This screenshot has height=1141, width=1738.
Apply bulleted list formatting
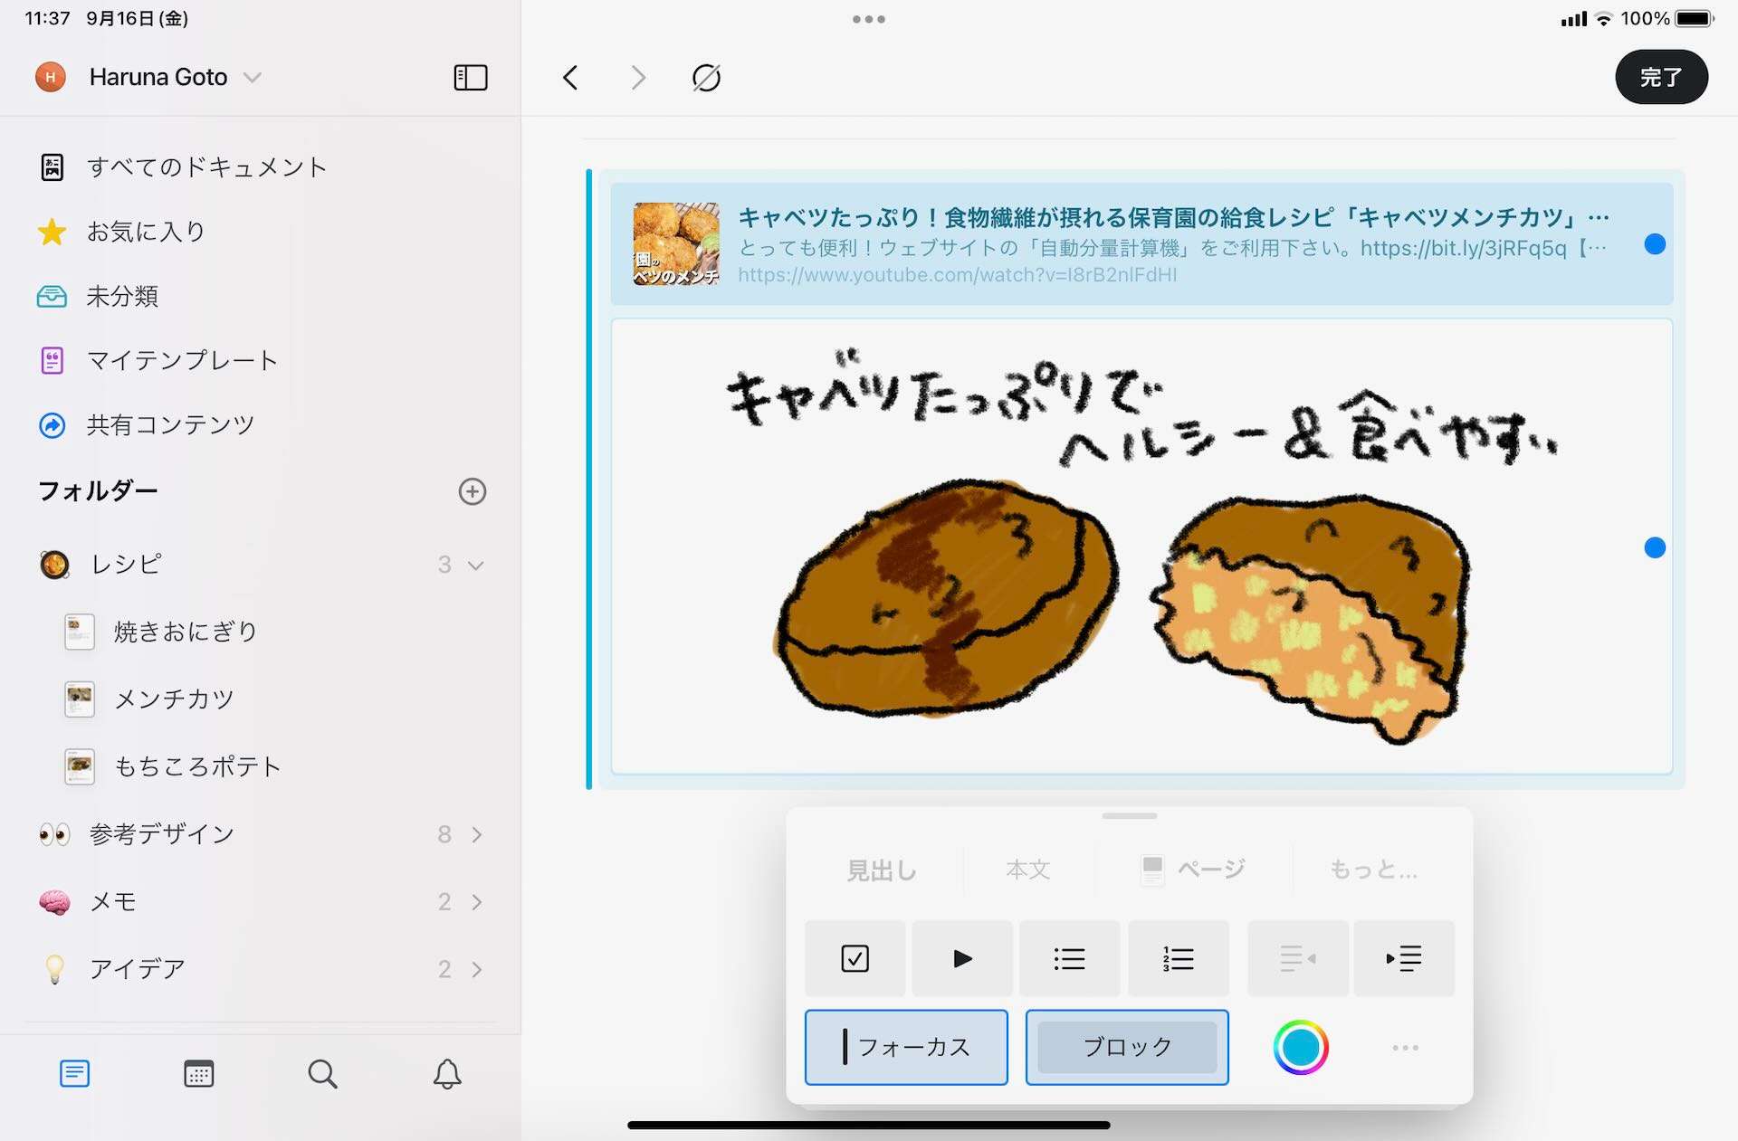pos(1070,958)
